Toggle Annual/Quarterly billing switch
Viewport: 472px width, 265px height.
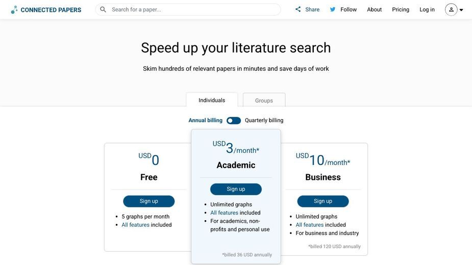[234, 121]
